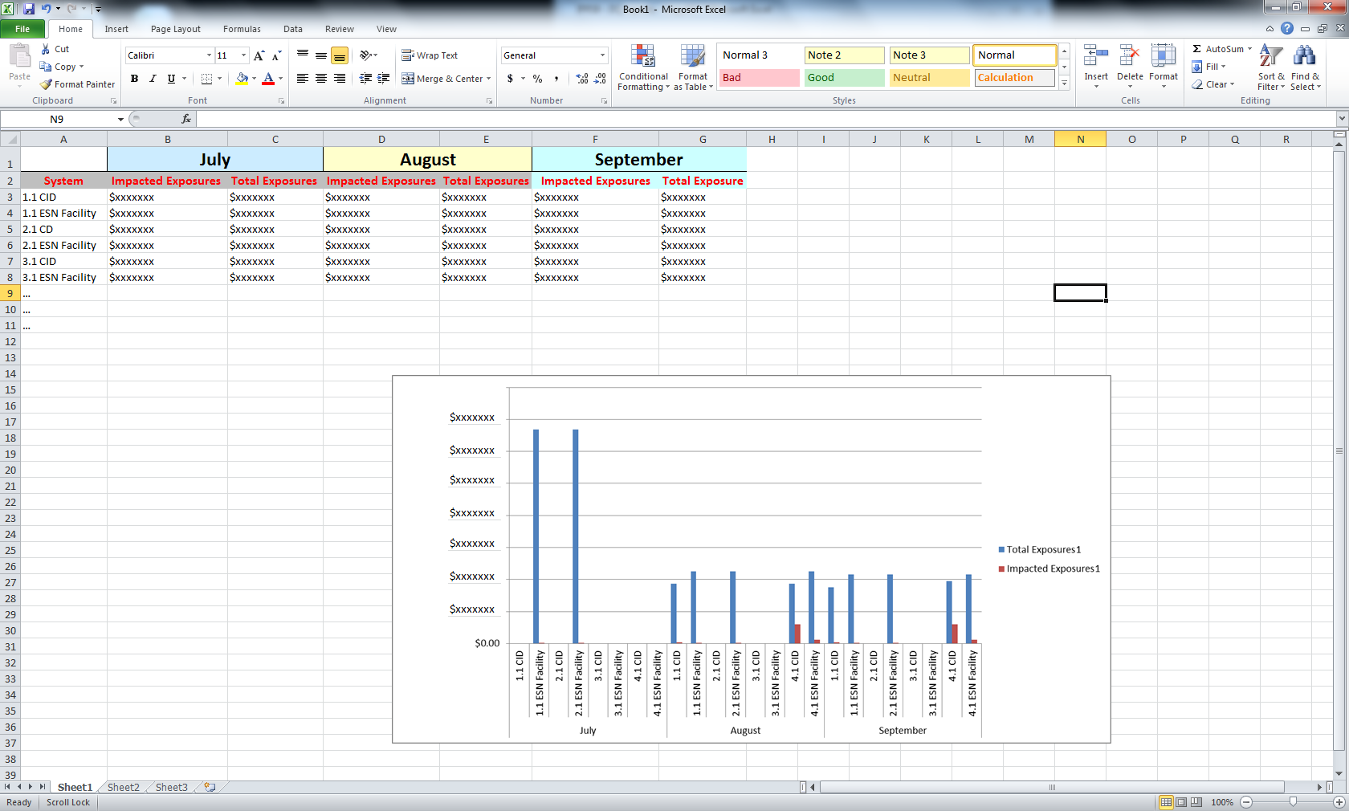Switch to the Insert ribbon tab
The height and width of the screenshot is (811, 1349).
(x=116, y=29)
